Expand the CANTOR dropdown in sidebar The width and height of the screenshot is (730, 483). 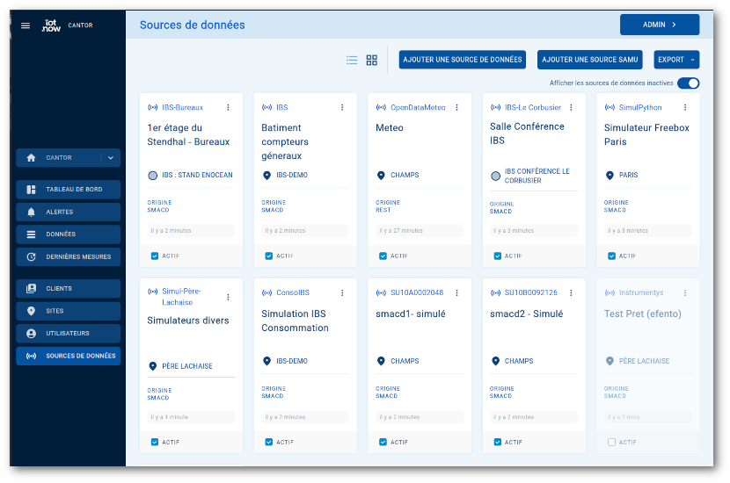point(110,158)
